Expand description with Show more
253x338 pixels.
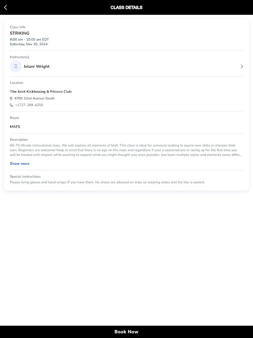[x=19, y=164]
